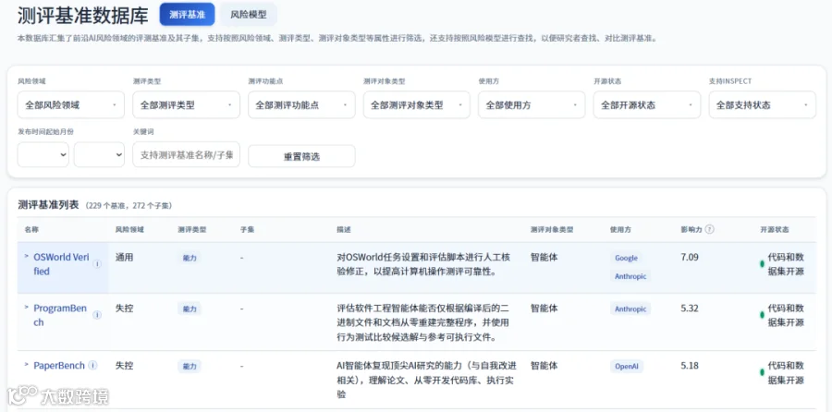Click 智能体 in the PaperBench row

coord(544,366)
